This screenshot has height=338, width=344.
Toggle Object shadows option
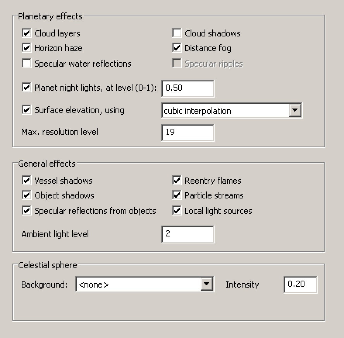click(x=27, y=195)
